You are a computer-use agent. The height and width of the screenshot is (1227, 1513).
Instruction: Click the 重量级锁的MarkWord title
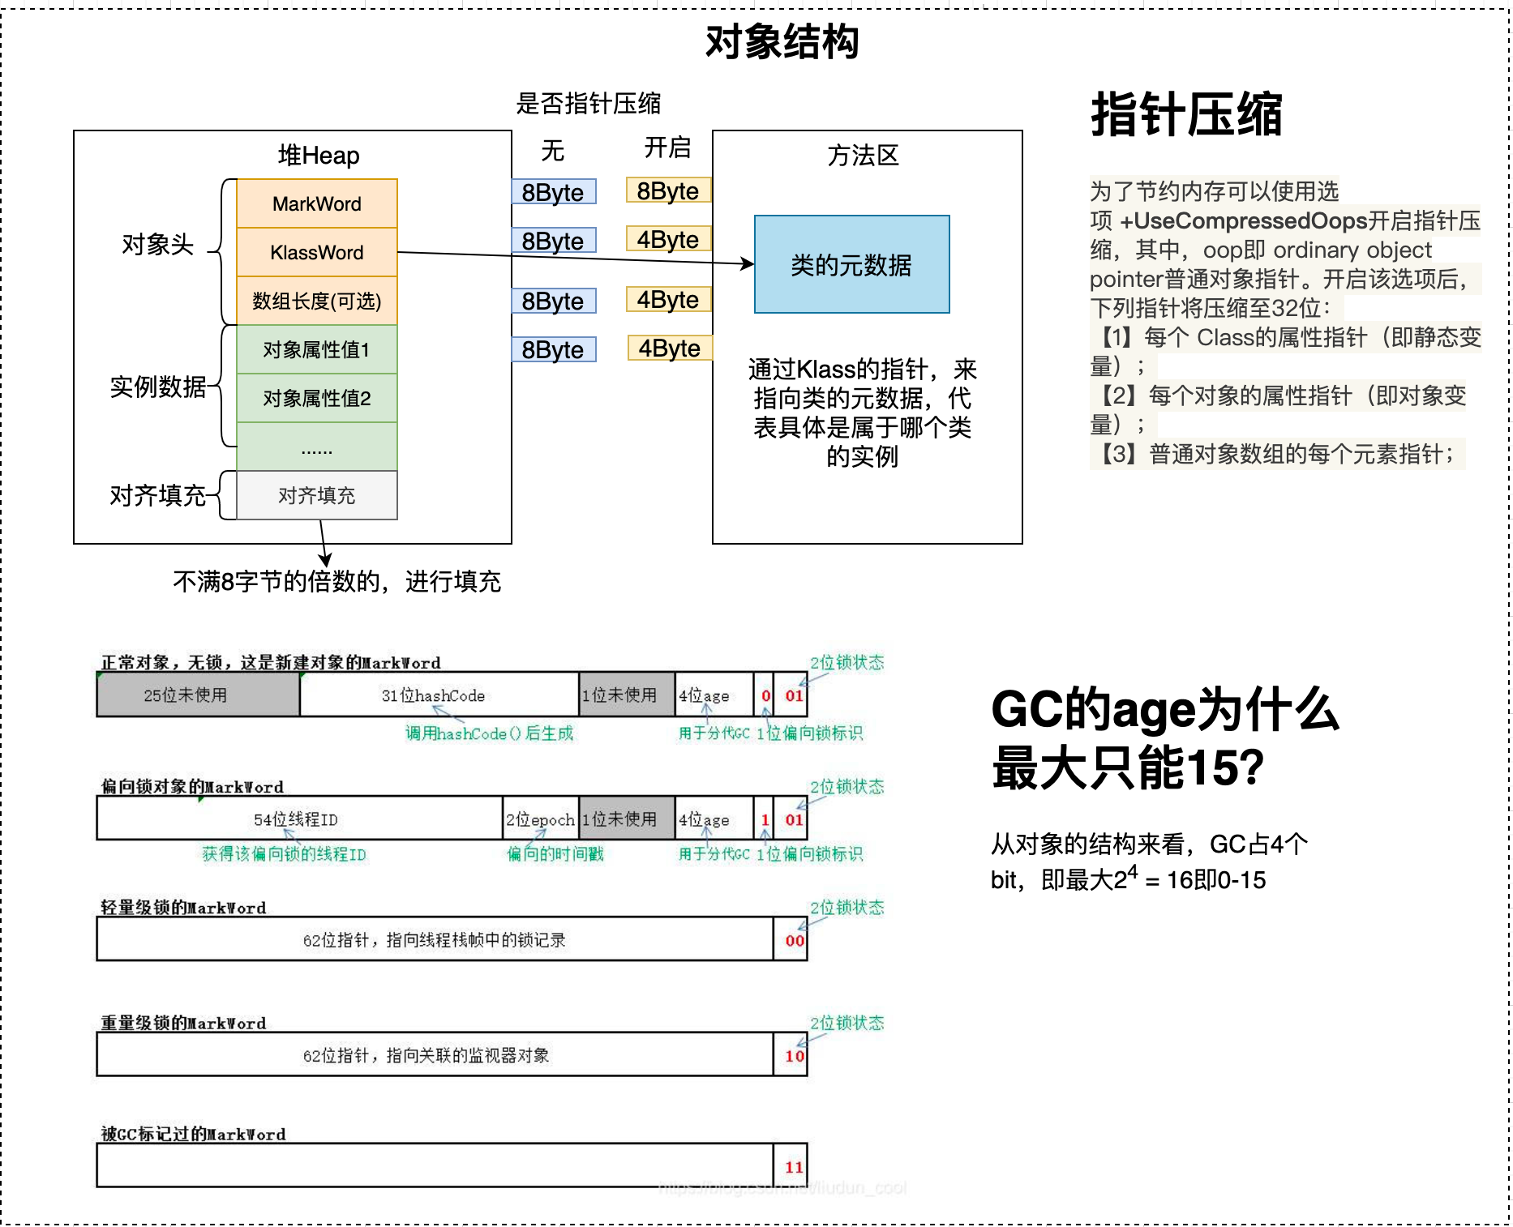tap(183, 1023)
